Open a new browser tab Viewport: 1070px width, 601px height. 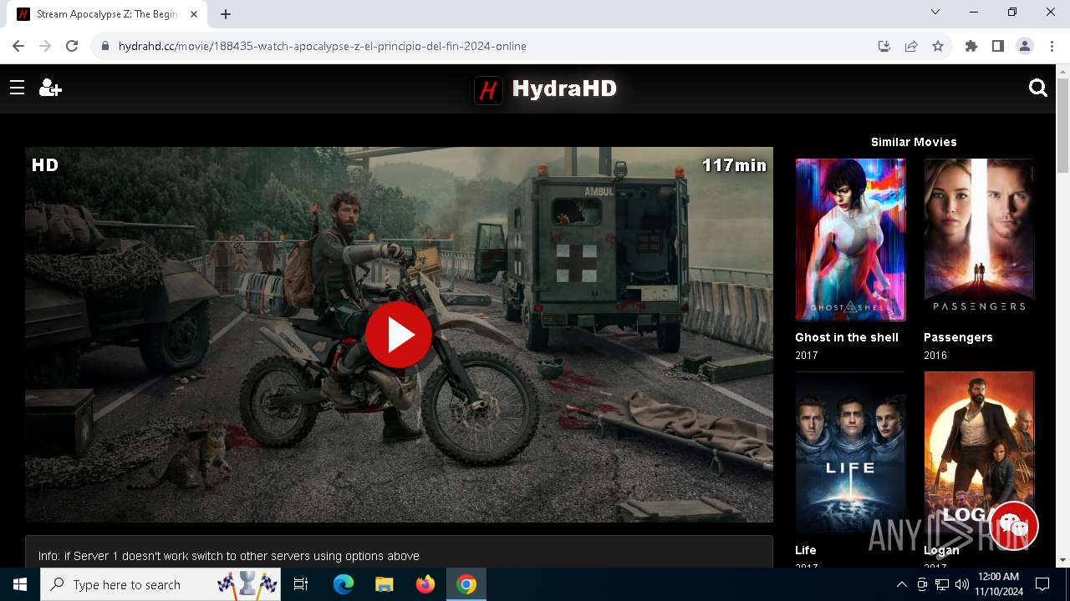point(226,13)
